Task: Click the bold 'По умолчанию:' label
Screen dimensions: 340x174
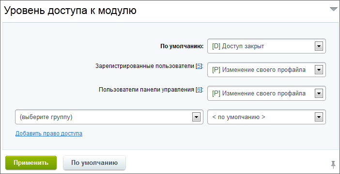Action: tap(182, 46)
